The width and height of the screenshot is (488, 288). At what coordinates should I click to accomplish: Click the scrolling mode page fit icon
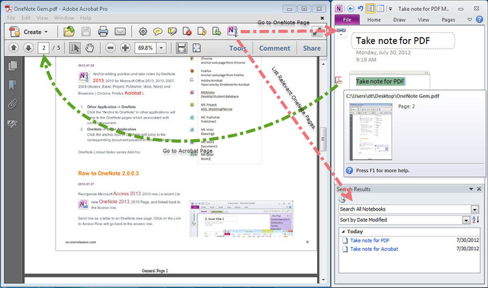(x=181, y=48)
